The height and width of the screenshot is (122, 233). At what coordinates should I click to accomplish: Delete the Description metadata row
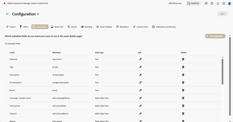(183, 75)
